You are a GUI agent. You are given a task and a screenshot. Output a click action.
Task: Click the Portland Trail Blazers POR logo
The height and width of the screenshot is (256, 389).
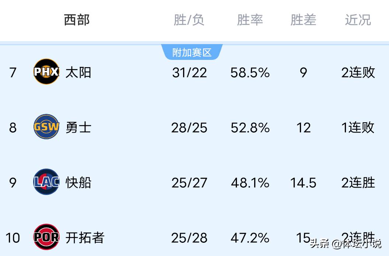(46, 237)
